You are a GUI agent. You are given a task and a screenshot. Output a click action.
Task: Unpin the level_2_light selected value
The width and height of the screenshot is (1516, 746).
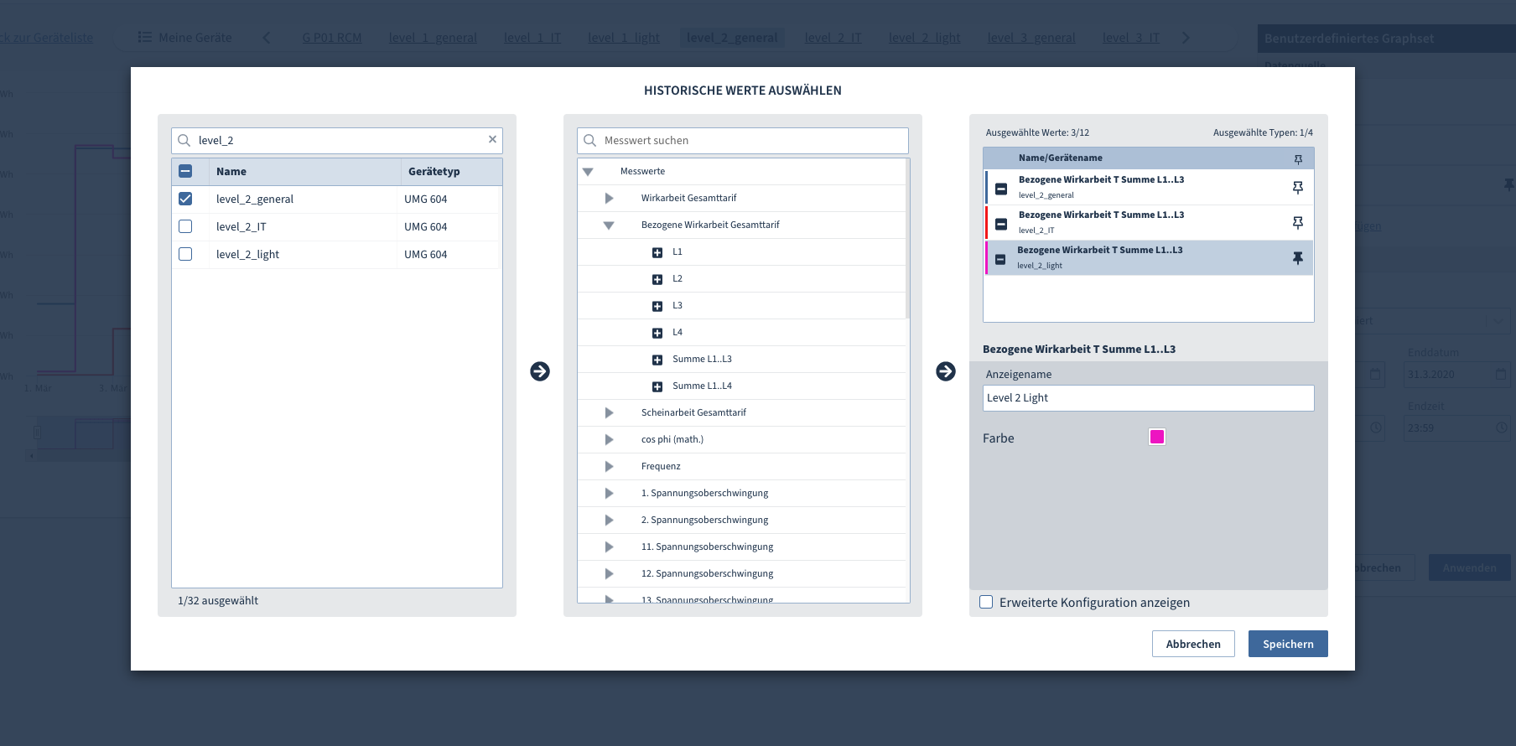click(x=1297, y=258)
